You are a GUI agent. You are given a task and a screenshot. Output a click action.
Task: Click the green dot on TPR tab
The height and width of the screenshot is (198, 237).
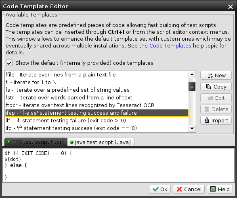coord(9,142)
